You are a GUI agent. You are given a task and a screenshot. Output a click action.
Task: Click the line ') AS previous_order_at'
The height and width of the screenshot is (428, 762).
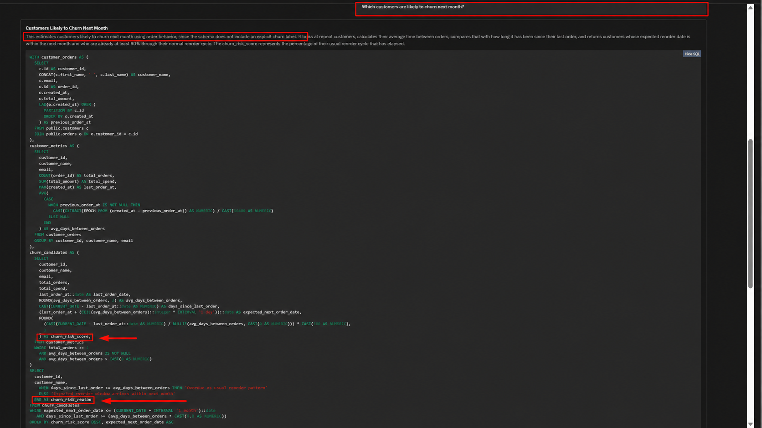click(x=65, y=122)
